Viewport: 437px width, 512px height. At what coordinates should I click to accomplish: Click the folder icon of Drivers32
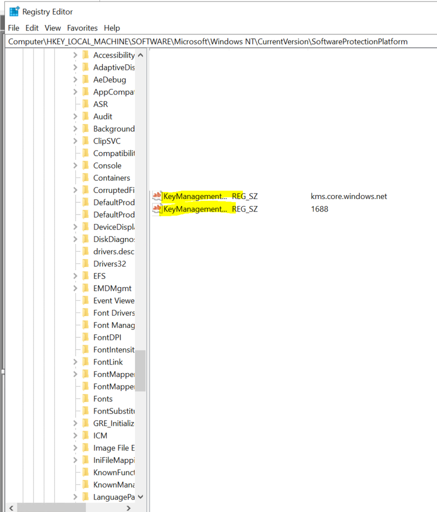tap(85, 263)
